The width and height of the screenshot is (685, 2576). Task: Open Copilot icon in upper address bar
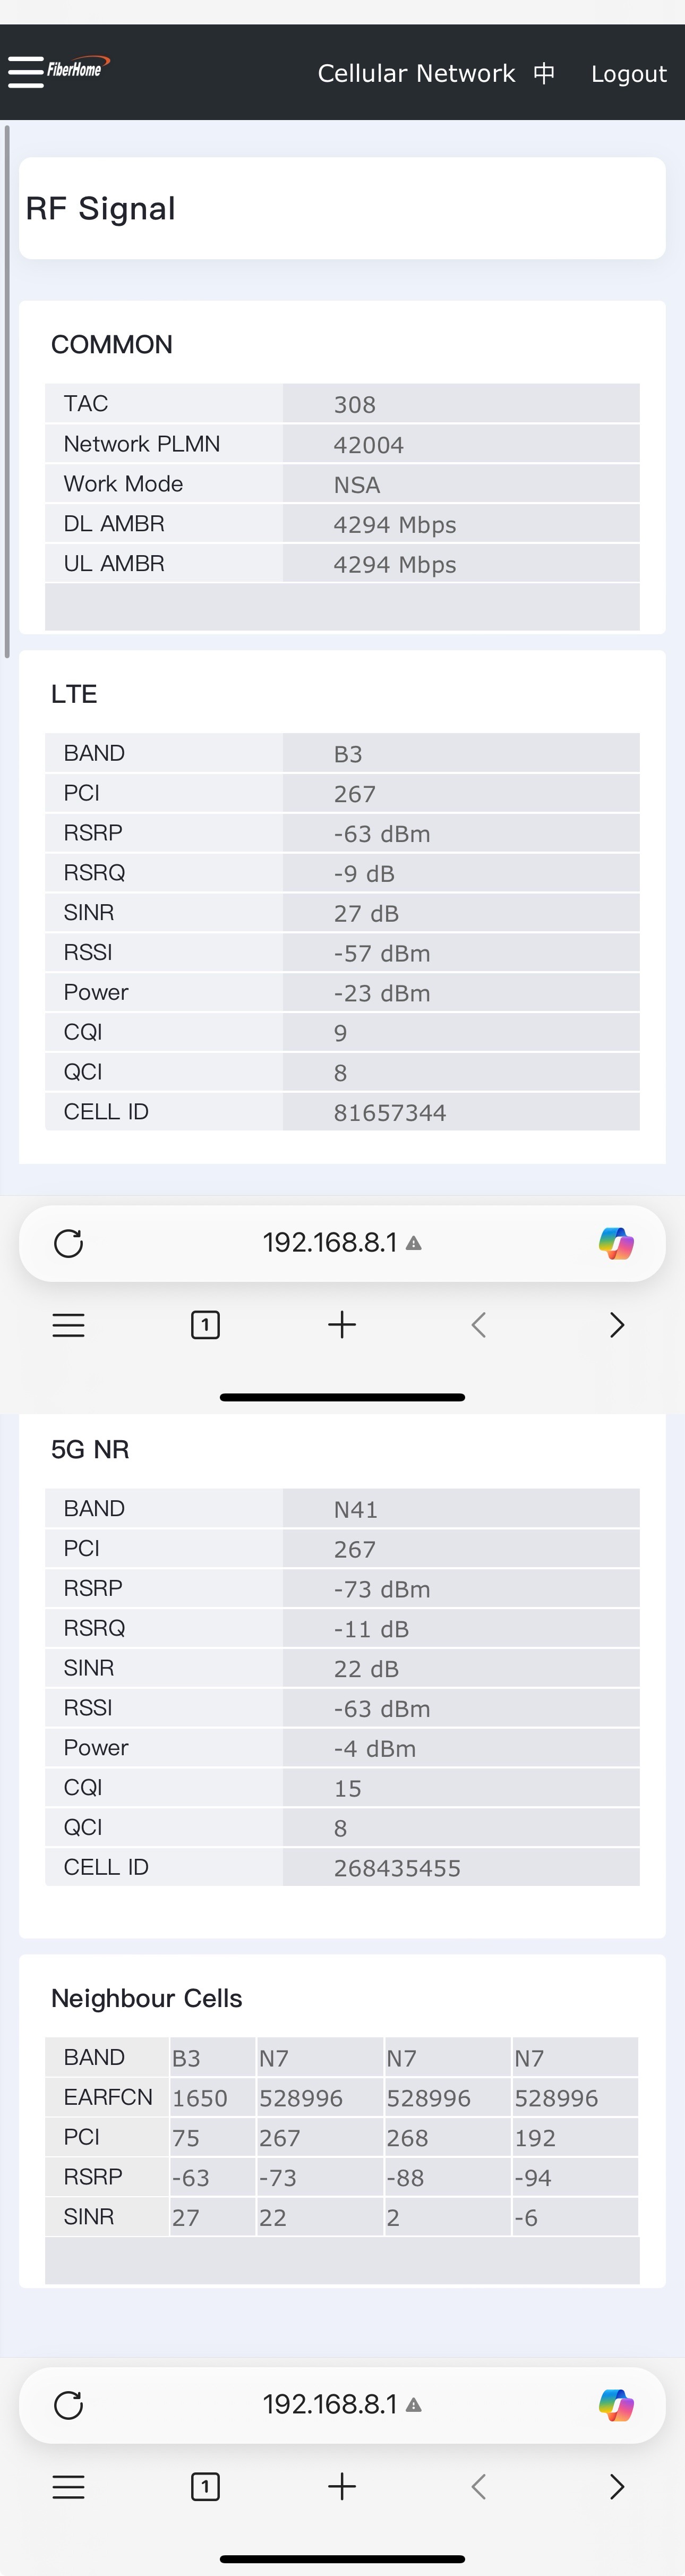pos(616,1243)
